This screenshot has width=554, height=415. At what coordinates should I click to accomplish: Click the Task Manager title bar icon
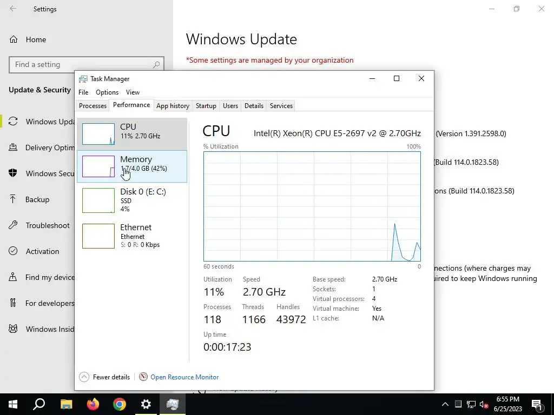click(83, 79)
